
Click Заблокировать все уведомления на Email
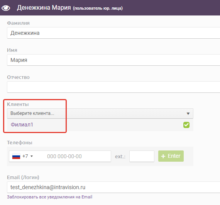(x=49, y=197)
